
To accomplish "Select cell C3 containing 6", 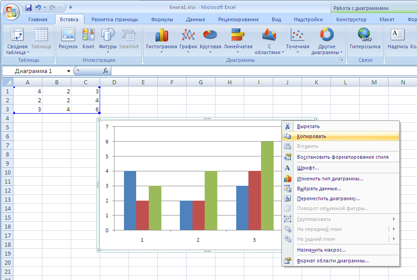I will 85,109.
